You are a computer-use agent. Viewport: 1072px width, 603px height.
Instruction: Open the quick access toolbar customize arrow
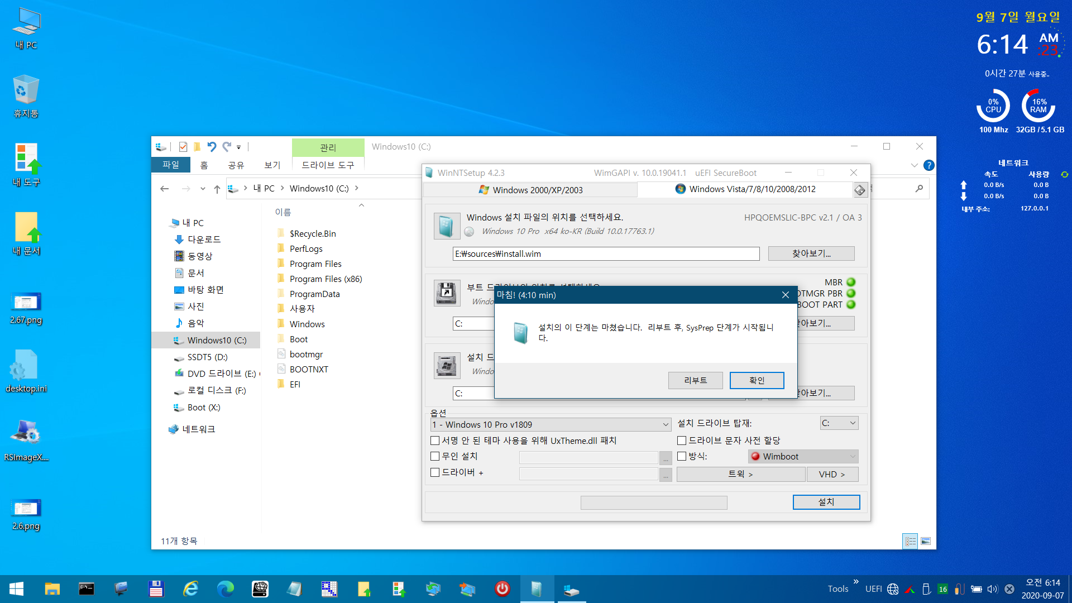pyautogui.click(x=238, y=147)
